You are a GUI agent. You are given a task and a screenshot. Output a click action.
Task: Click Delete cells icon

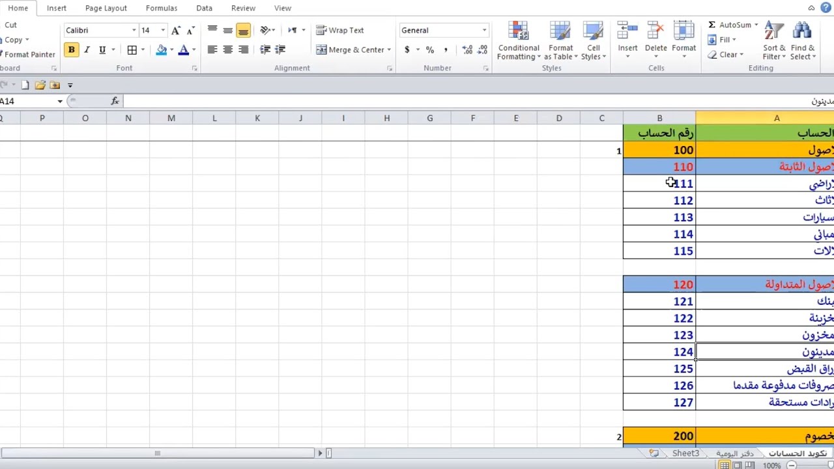pos(655,31)
